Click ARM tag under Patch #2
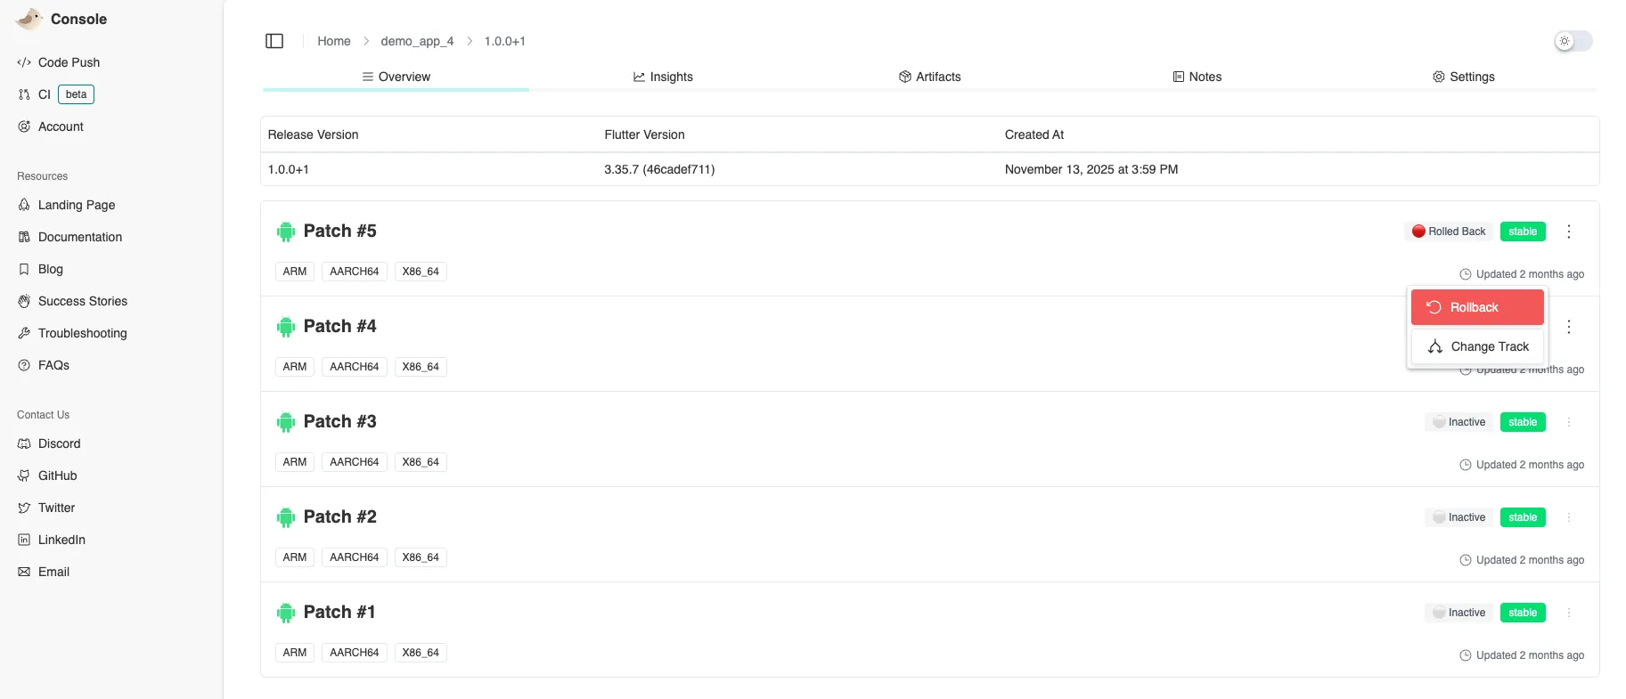Screen dimensions: 1626x699 pyautogui.click(x=295, y=557)
